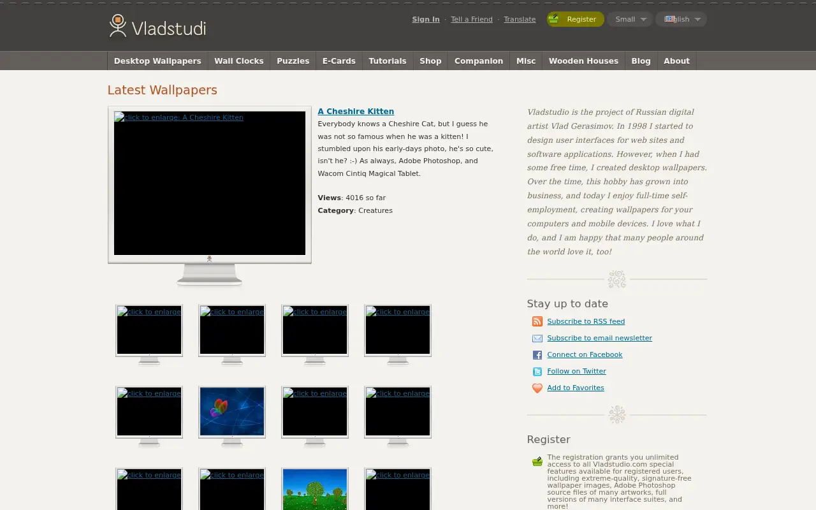
Task: Go to Wall Clocks section
Action: (239, 61)
